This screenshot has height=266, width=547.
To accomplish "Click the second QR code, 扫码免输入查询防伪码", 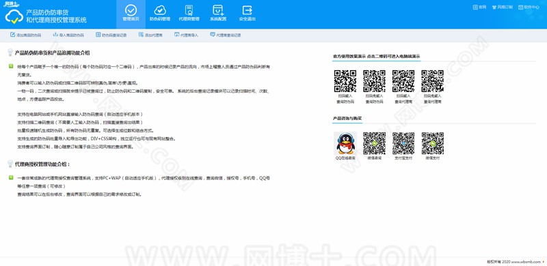I will (374, 81).
